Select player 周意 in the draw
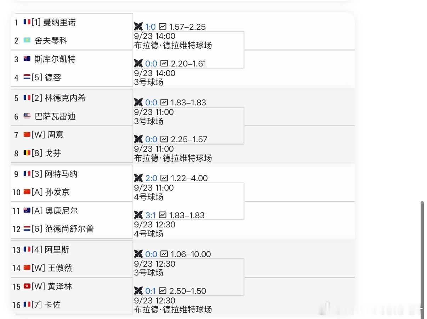The height and width of the screenshot is (319, 427). [56, 135]
